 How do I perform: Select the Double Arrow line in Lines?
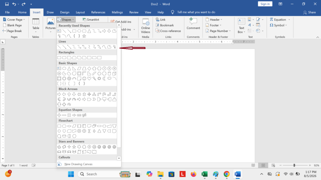click(69, 47)
